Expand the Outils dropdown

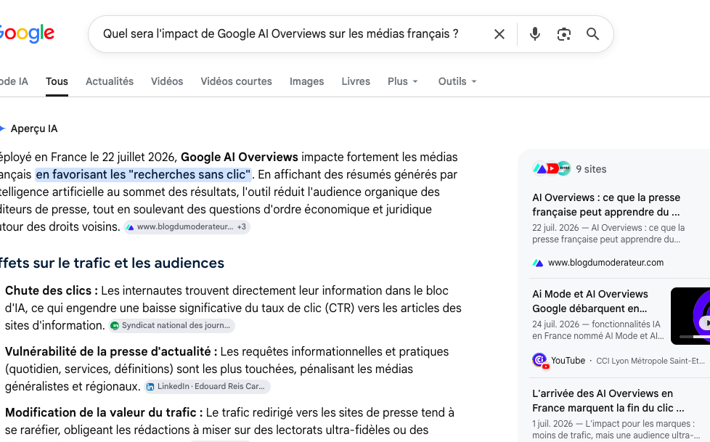[x=457, y=81]
